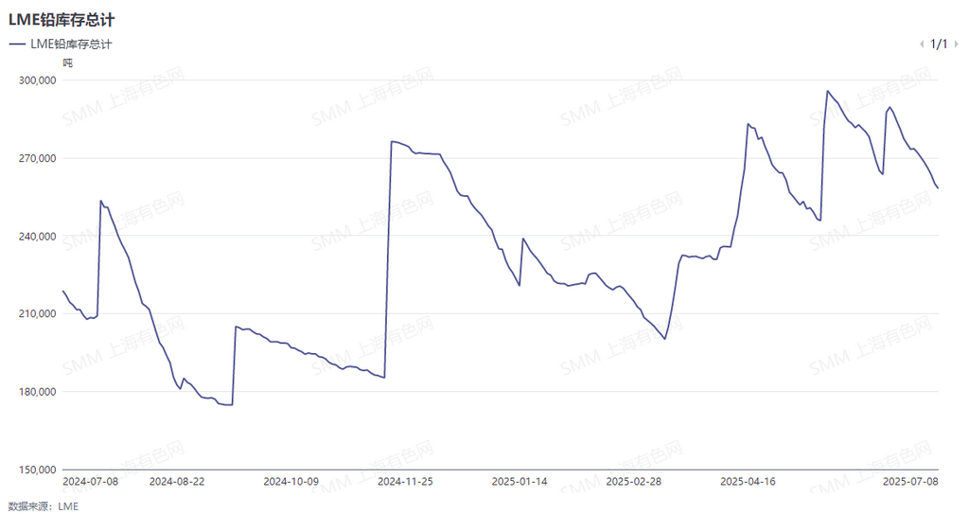Viewport: 969px width, 514px height.
Task: Click the legend's next page arrow
Action: coord(957,44)
